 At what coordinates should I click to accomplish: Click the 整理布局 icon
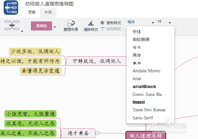click(71, 23)
